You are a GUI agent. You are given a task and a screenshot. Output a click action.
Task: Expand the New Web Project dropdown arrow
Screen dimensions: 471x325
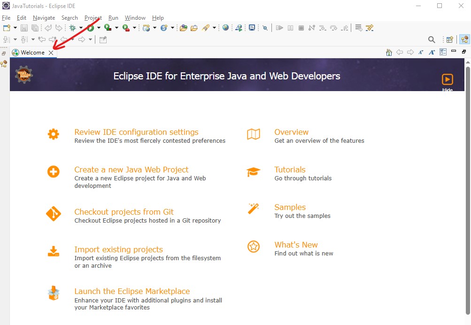pyautogui.click(x=154, y=28)
